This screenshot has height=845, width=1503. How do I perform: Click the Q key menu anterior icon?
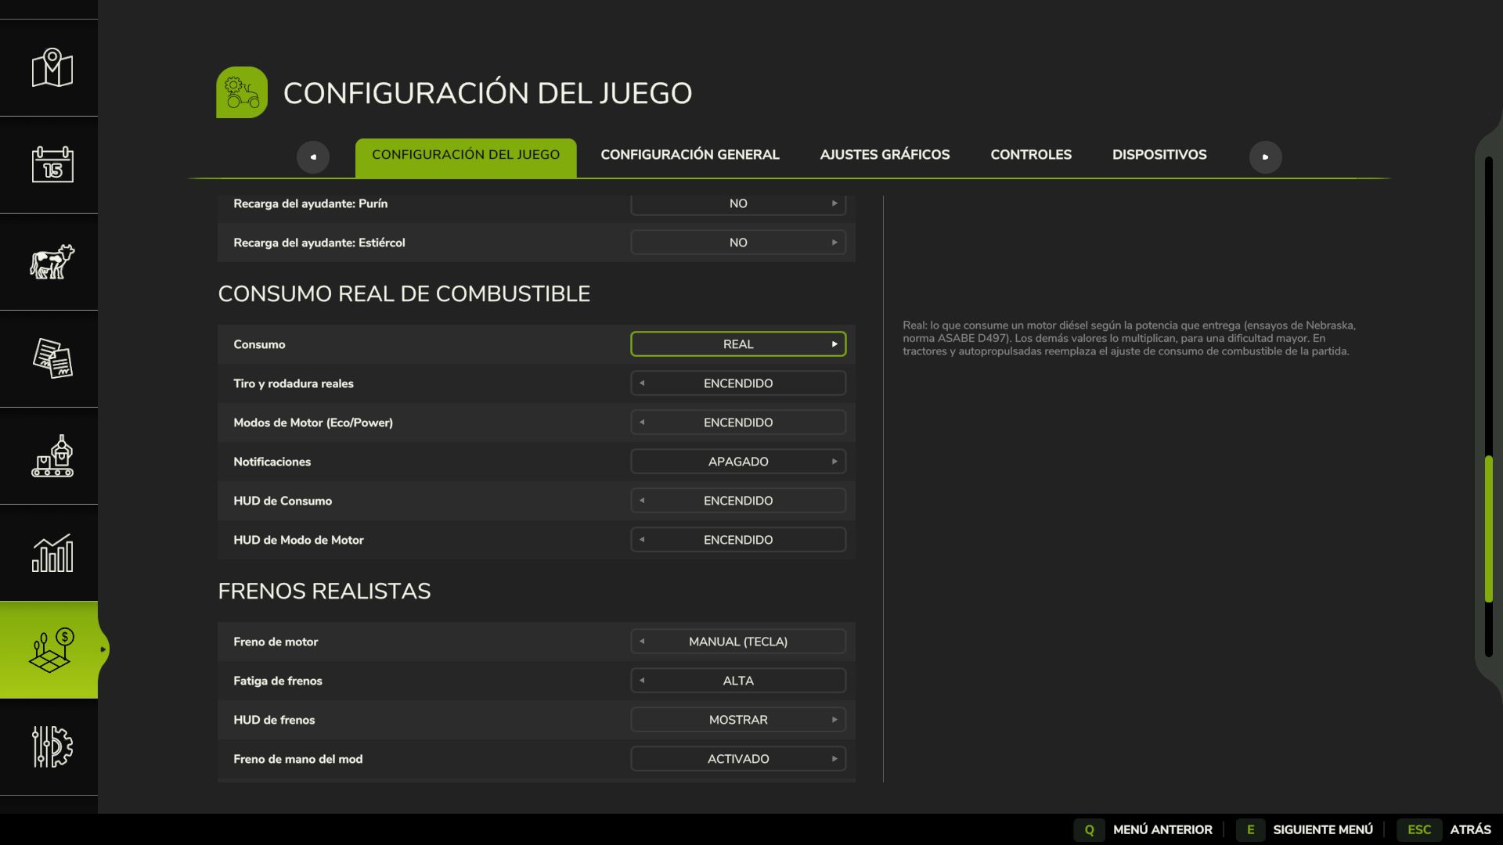coord(1089,829)
